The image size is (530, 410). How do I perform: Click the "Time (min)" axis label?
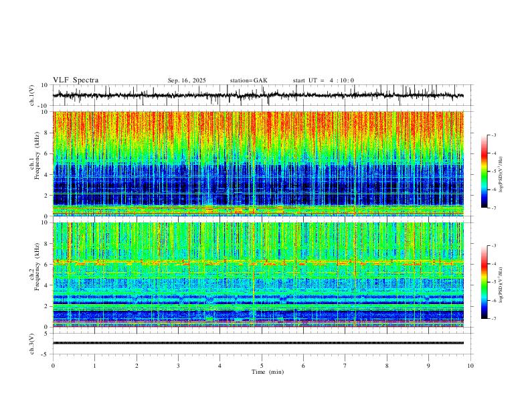point(268,372)
